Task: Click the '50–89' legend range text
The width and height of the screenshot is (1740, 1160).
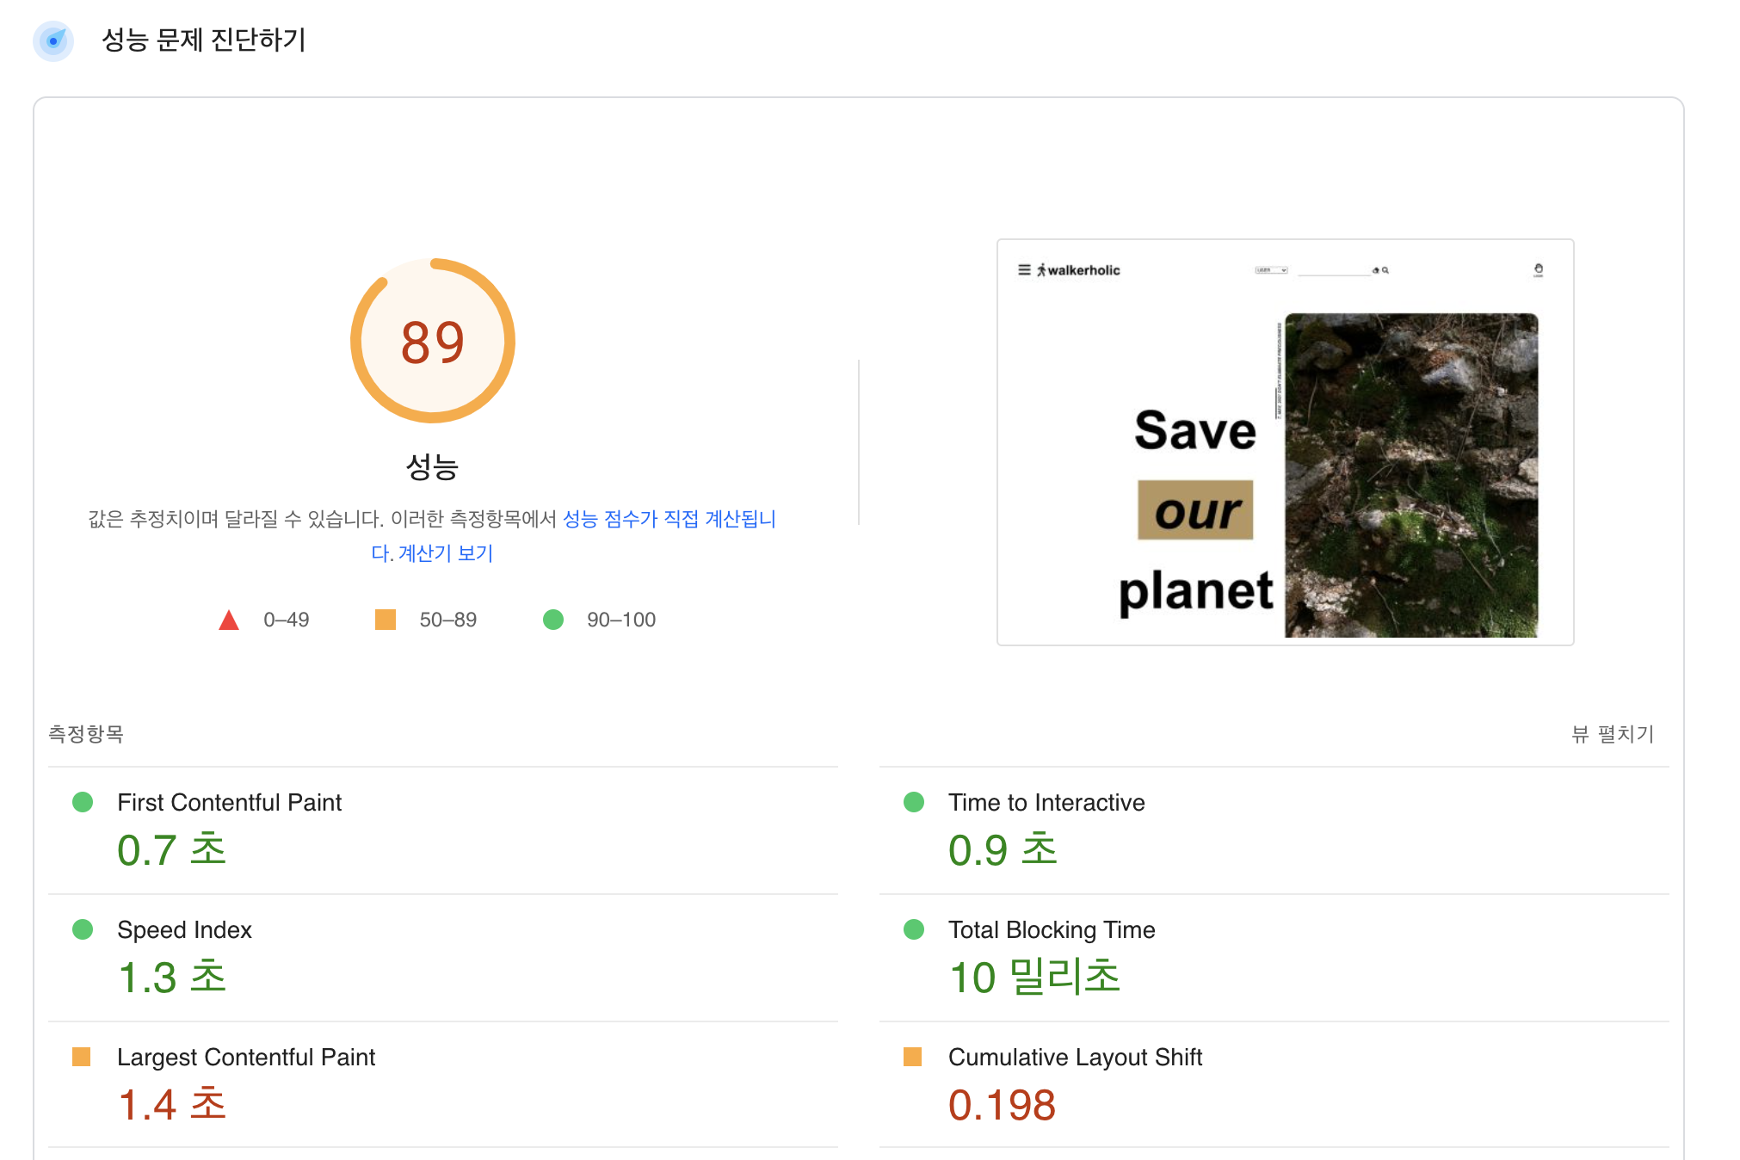Action: coord(448,620)
